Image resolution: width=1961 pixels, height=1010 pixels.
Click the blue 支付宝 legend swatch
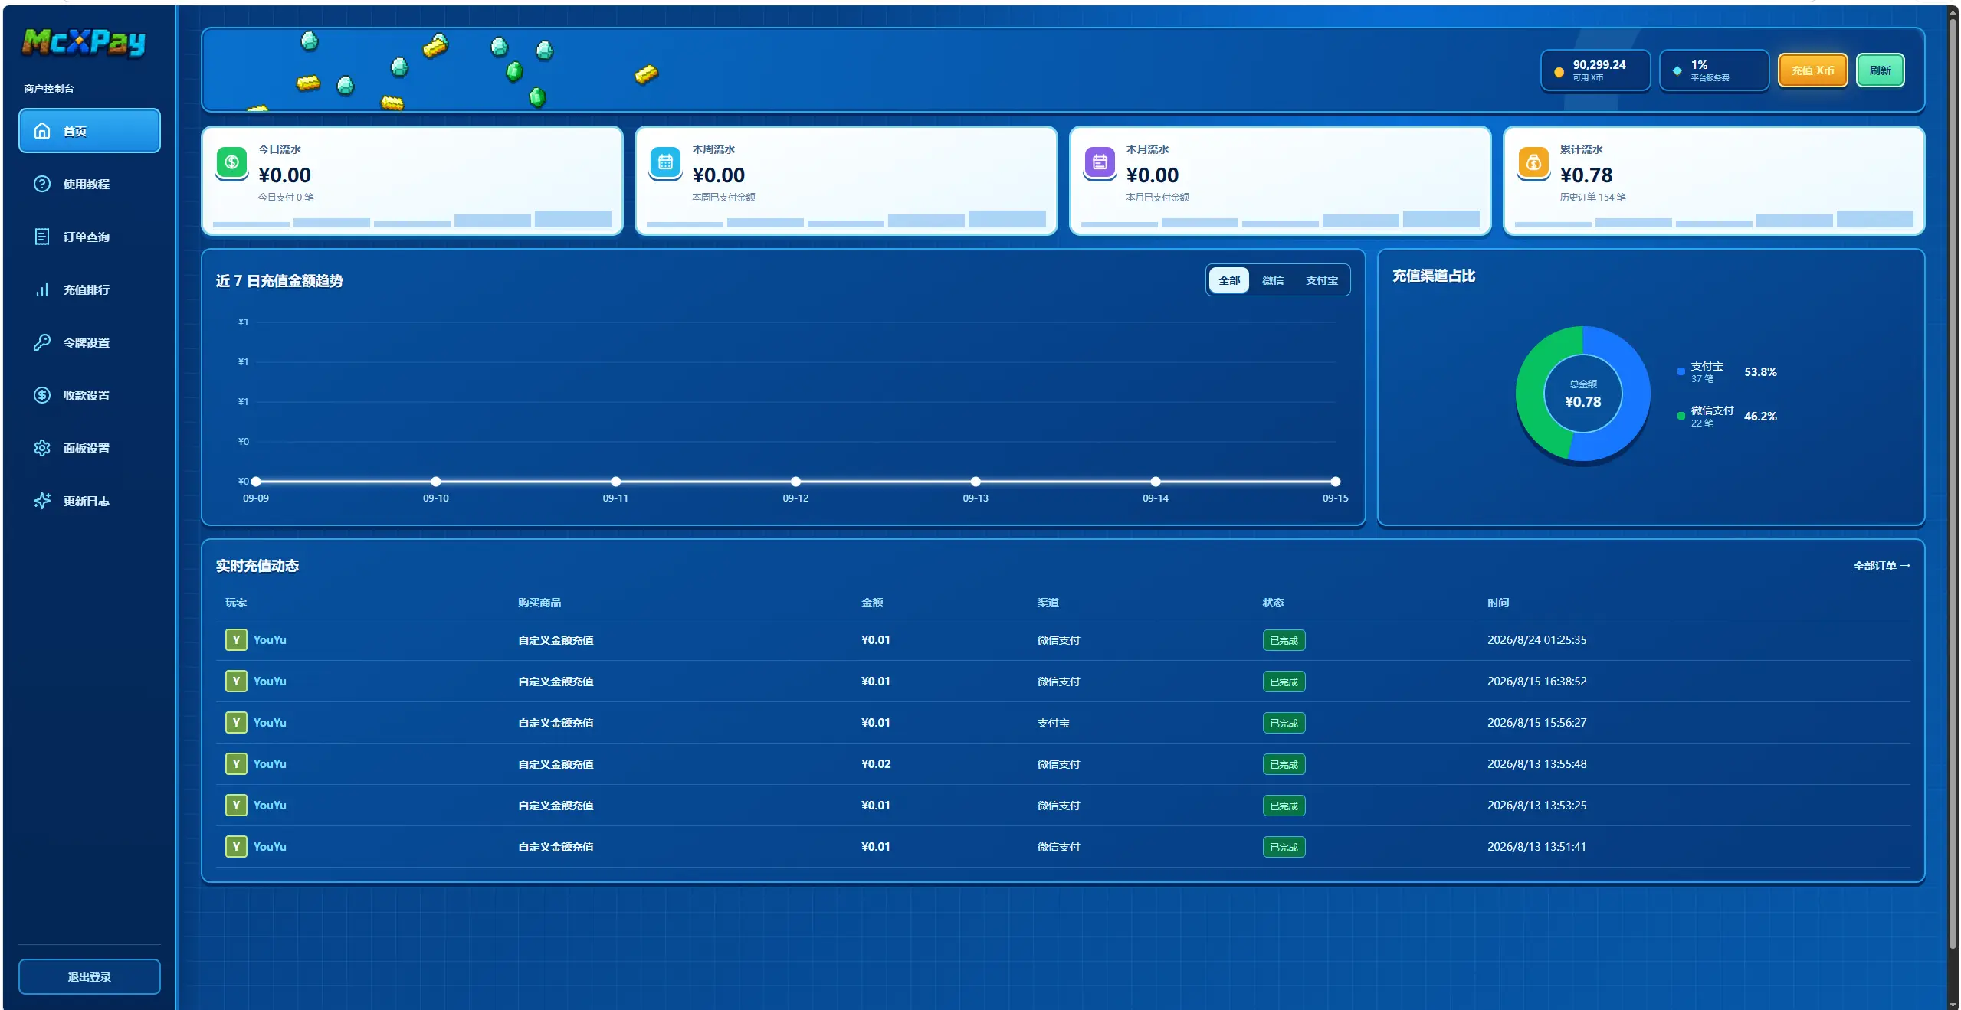1681,372
